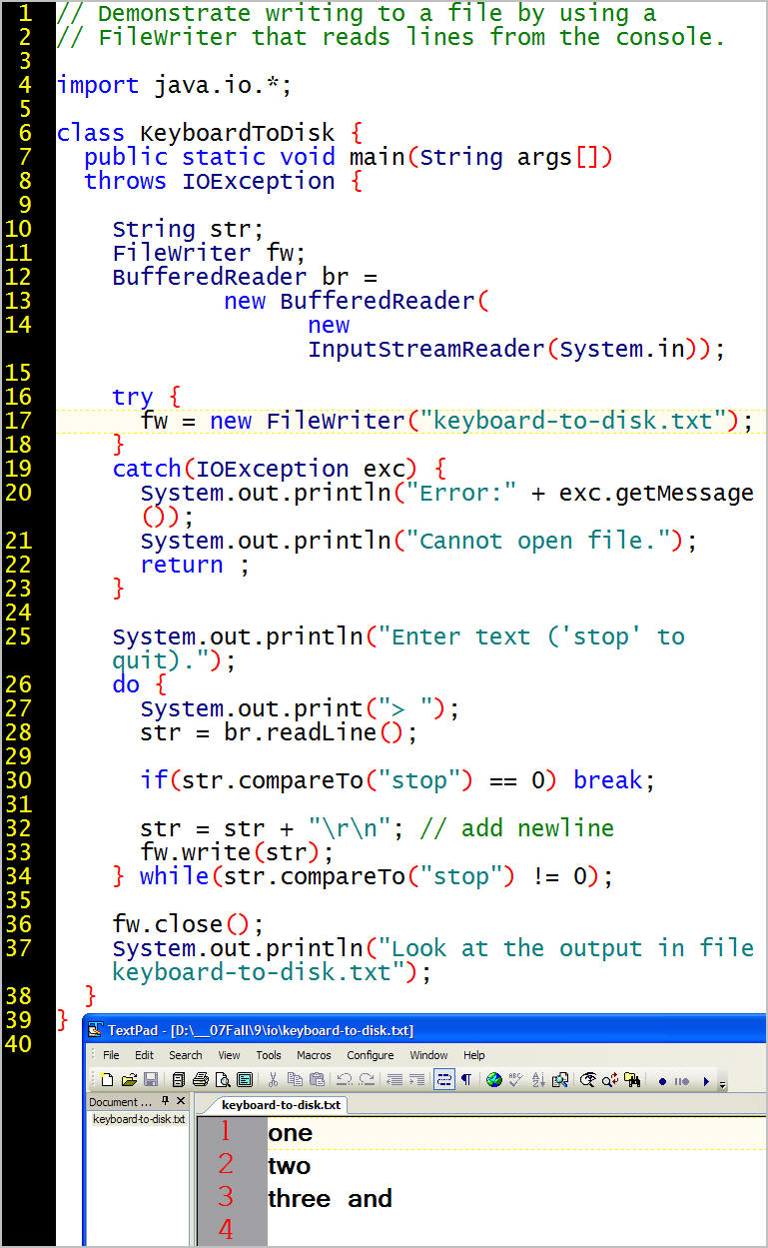
Task: Click the 'fw.write(str);' code line
Action: 237,852
